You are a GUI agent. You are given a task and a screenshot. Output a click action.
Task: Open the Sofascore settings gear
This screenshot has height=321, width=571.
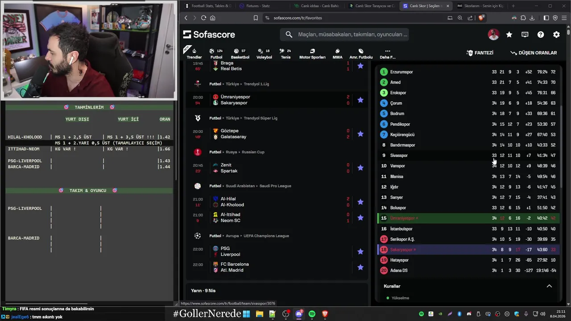click(x=556, y=34)
